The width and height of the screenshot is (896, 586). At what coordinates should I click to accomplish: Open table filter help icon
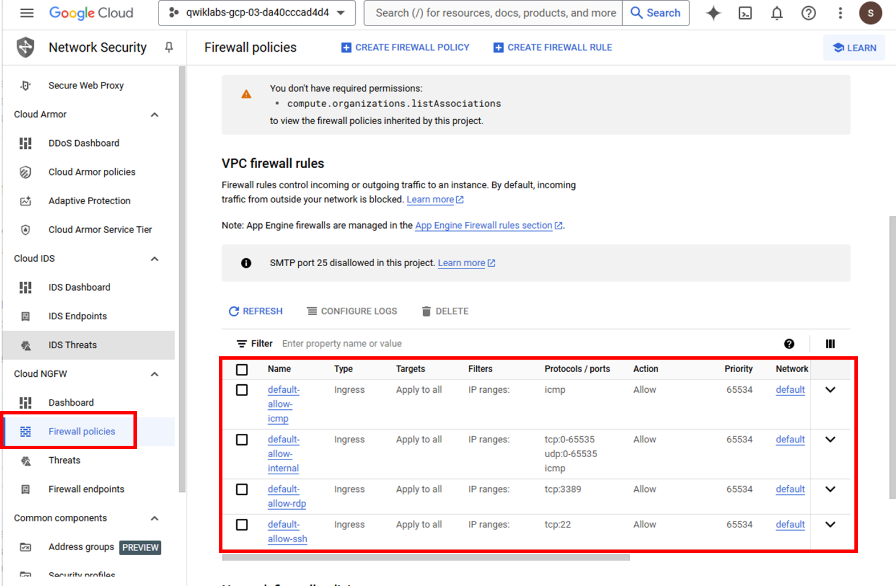pos(789,344)
